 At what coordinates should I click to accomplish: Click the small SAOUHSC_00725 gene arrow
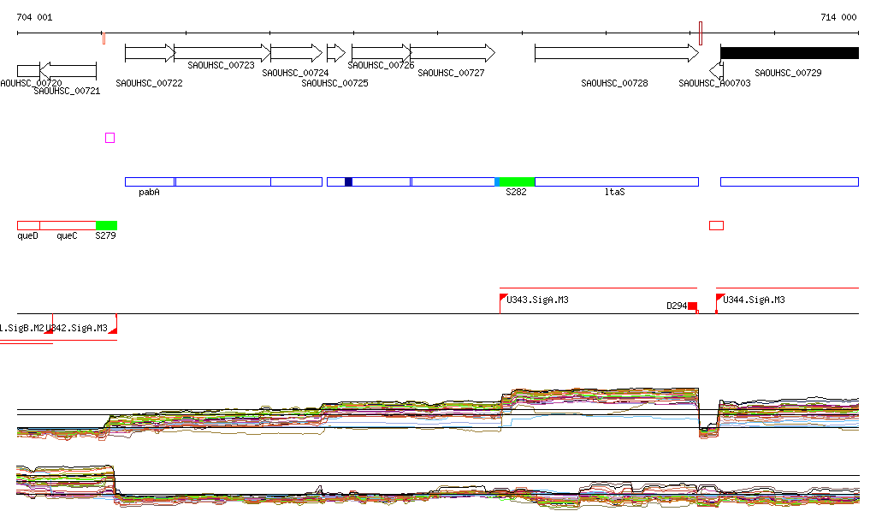335,53
